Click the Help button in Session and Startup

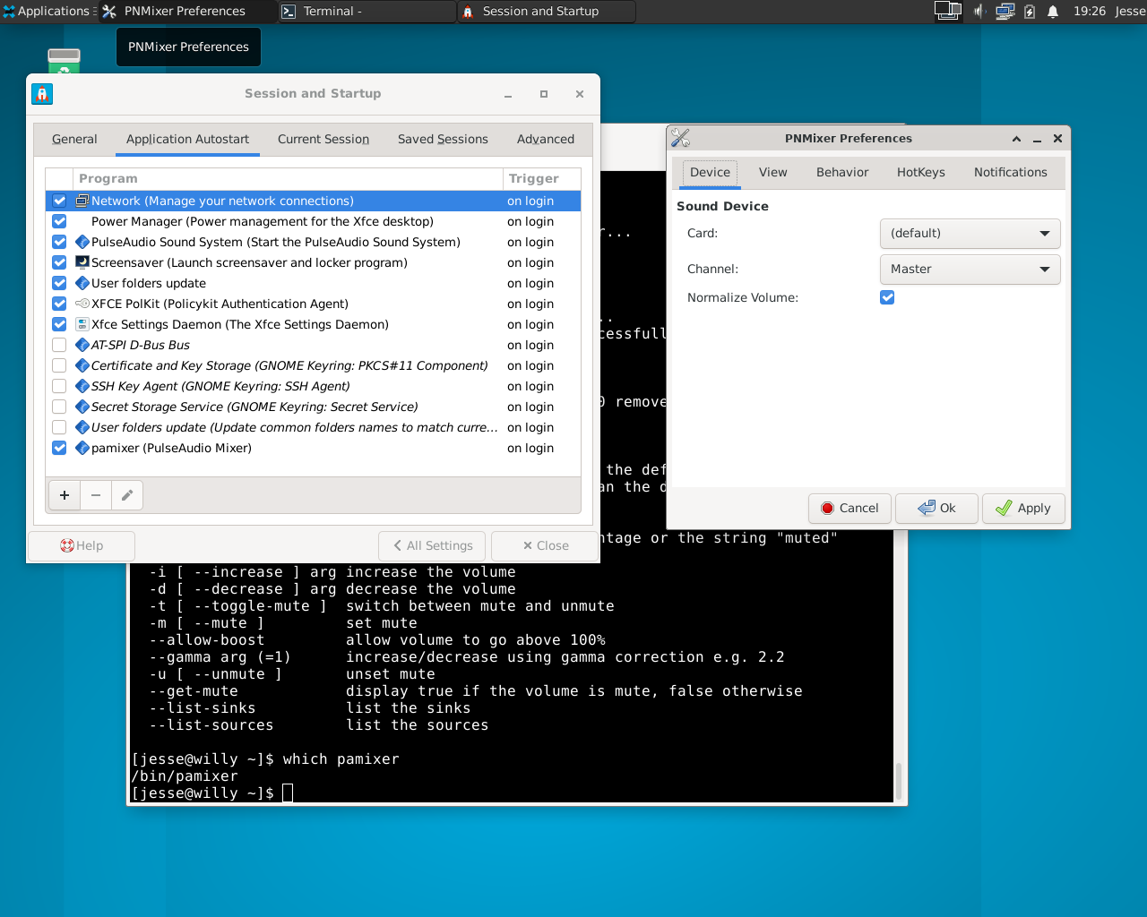point(82,545)
